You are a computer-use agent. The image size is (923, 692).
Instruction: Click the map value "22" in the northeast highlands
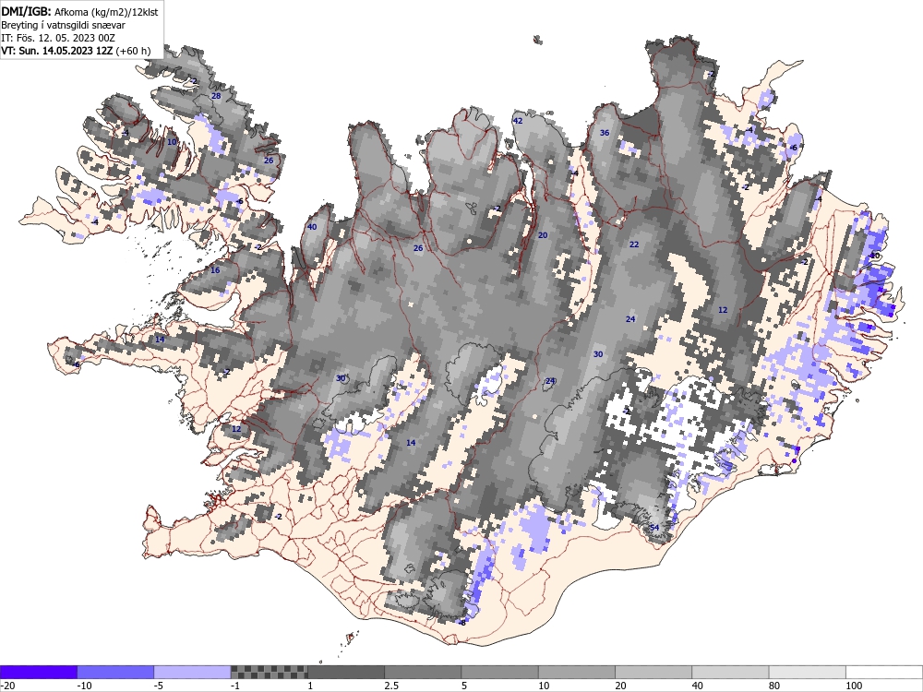634,245
